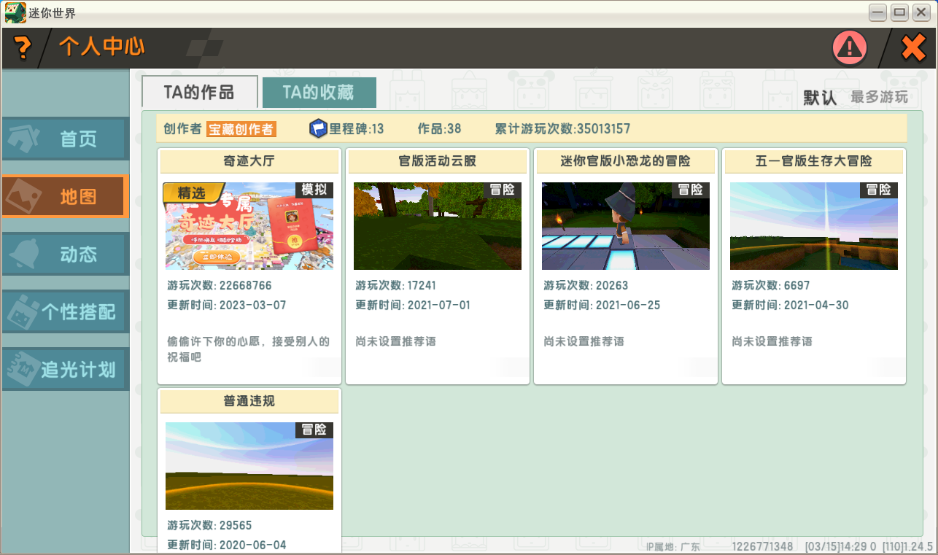Image resolution: width=938 pixels, height=555 pixels.
Task: Click 游玩次数: 20263 text
Action: pos(586,285)
